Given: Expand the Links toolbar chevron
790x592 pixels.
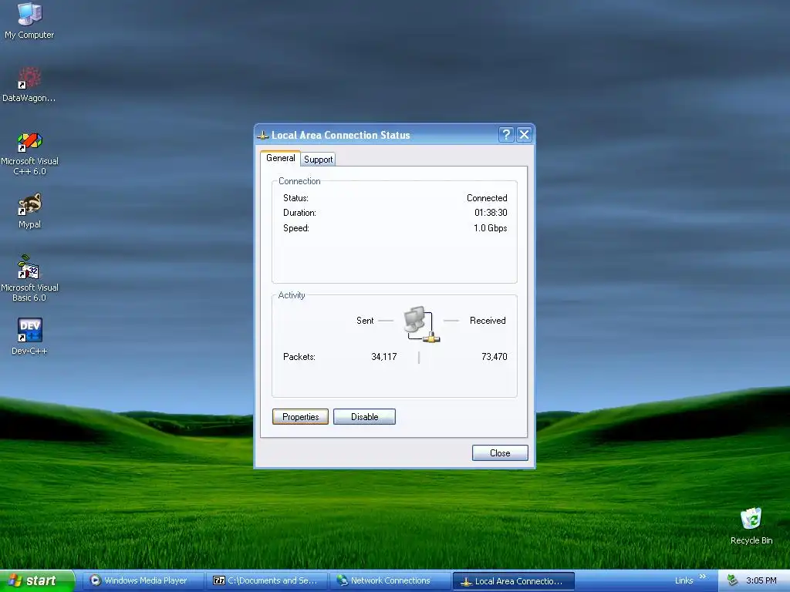Looking at the screenshot, I should click(703, 577).
